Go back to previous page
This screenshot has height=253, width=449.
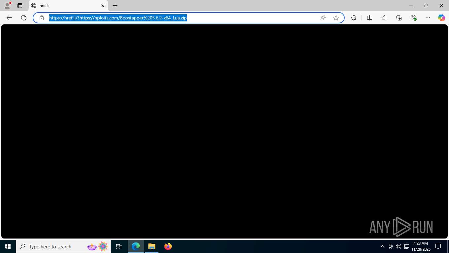click(x=9, y=18)
